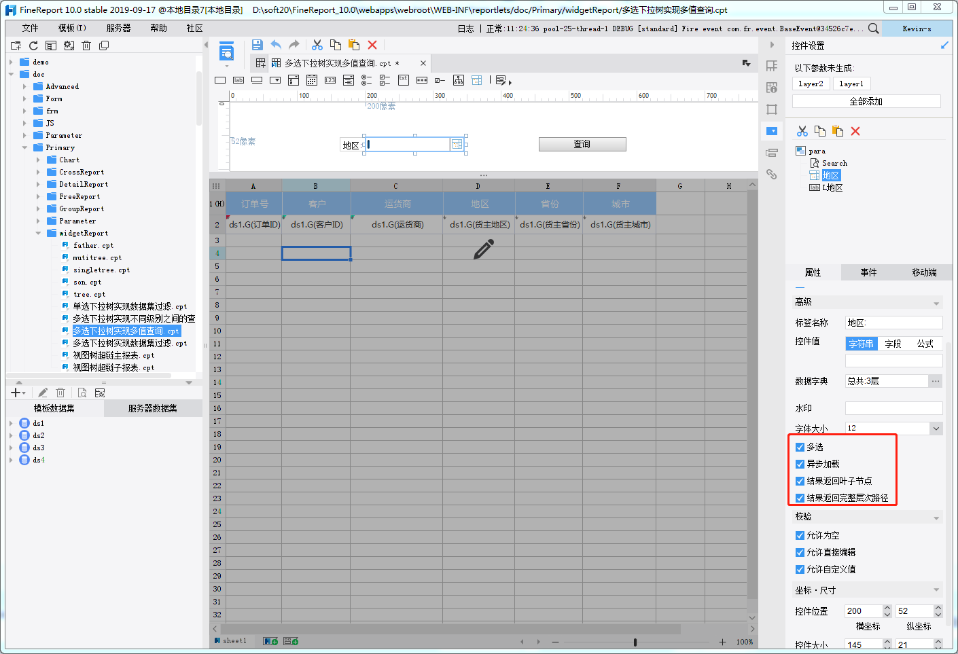Click the report preview icon
Image resolution: width=958 pixels, height=654 pixels.
coord(227,51)
